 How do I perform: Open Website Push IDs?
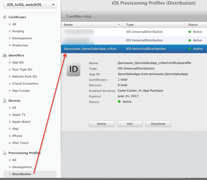pos(25,76)
